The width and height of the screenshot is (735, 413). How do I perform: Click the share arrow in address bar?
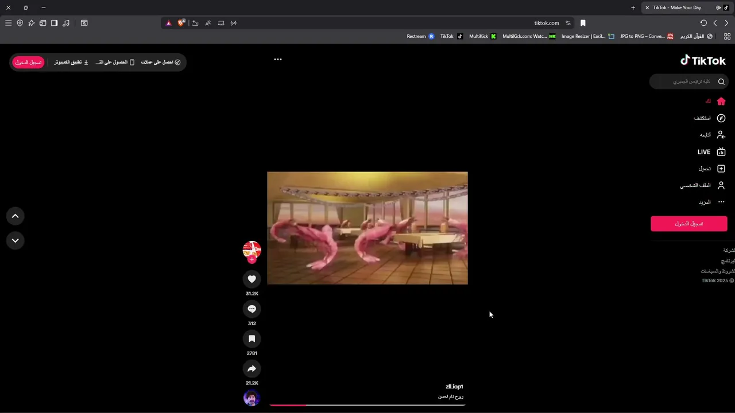pos(195,23)
